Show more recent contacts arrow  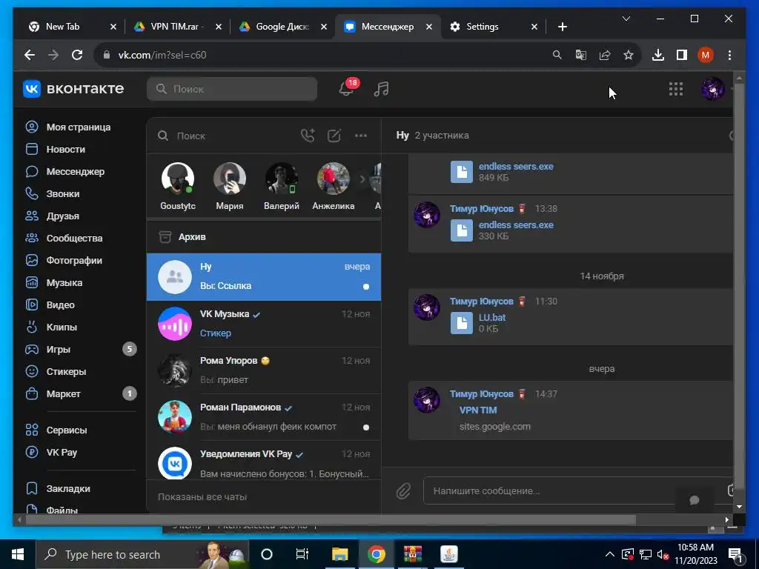tap(362, 179)
